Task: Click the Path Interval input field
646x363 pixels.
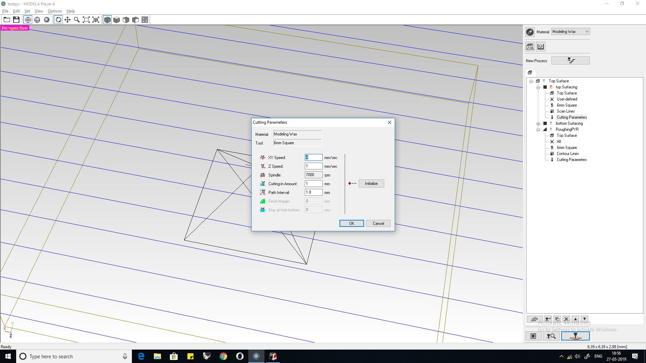Action: pos(313,193)
